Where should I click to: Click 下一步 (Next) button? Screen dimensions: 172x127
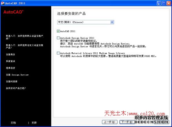tap(127, 122)
